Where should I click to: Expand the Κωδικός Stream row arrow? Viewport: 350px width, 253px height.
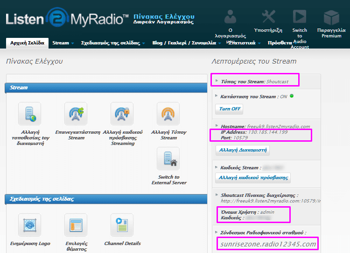pyautogui.click(x=216, y=167)
